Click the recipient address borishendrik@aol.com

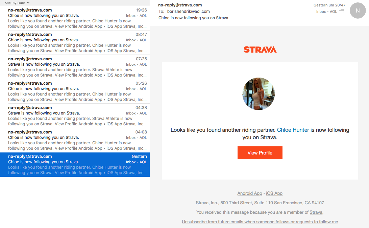[188, 11]
